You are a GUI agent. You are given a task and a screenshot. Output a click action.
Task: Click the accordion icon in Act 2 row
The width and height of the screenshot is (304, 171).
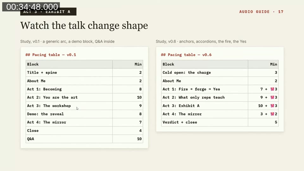click(x=272, y=97)
